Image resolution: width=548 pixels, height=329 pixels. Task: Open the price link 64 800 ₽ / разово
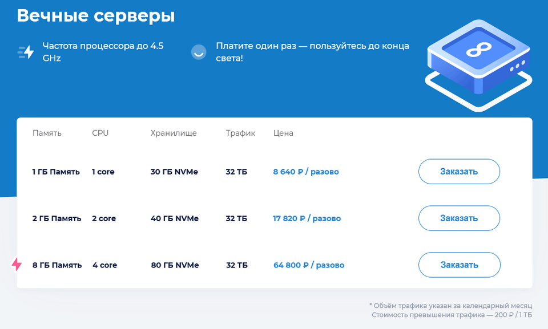(308, 265)
